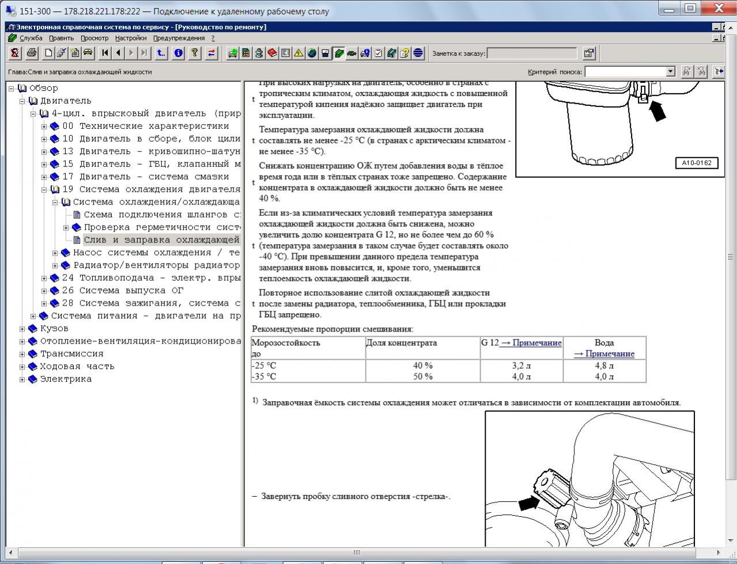The image size is (737, 564).
Task: Click the vehicle identification car icon
Action: [x=88, y=54]
